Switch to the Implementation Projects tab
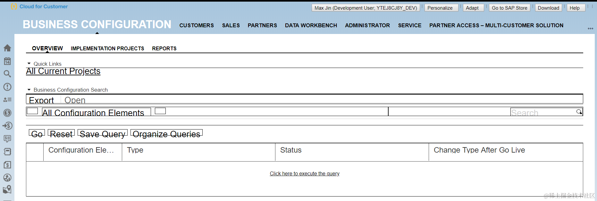597x201 pixels. [107, 48]
